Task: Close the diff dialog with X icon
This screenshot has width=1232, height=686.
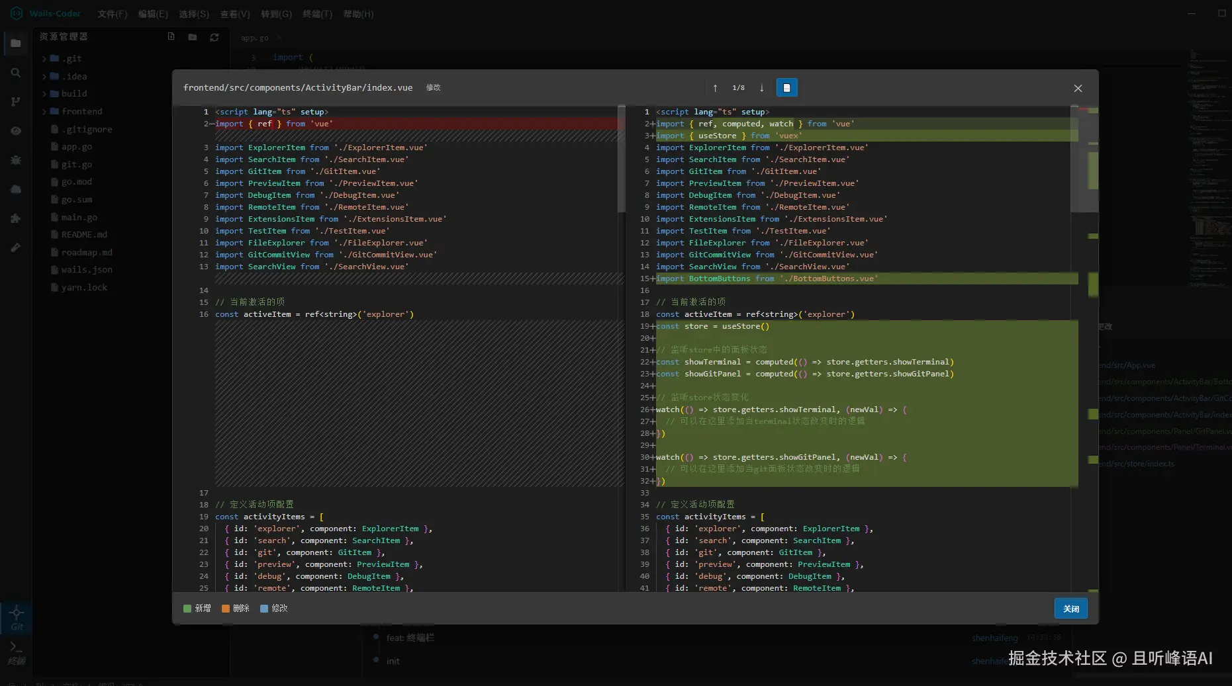Action: [x=1078, y=88]
